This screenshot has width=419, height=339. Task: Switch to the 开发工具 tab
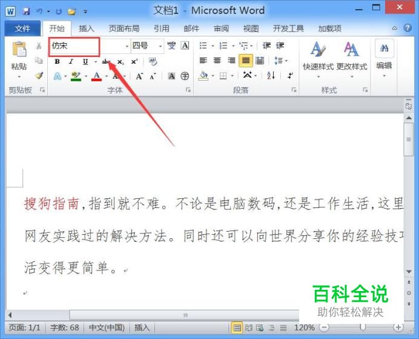pyautogui.click(x=288, y=28)
